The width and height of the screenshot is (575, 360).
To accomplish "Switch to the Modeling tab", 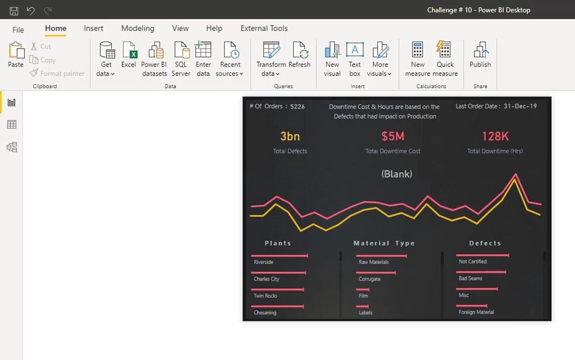I will tap(138, 28).
